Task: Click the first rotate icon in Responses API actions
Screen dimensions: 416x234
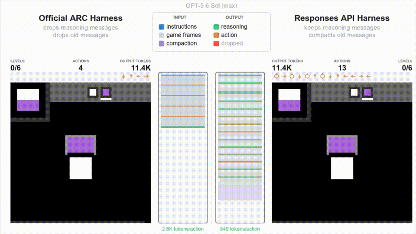Action: click(x=276, y=76)
